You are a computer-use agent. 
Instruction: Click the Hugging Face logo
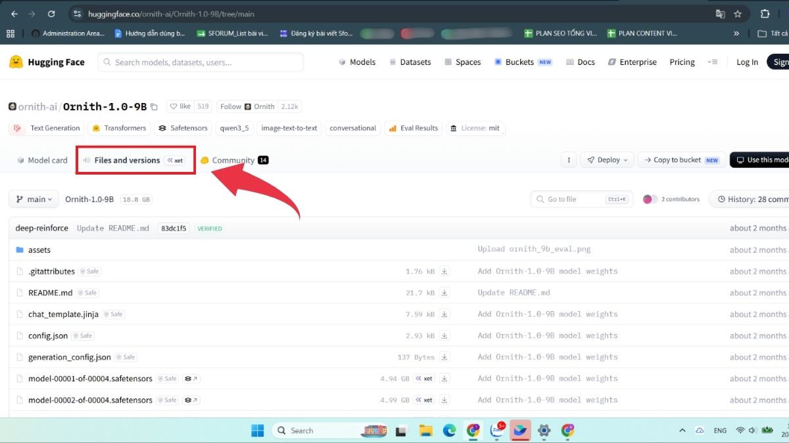click(x=47, y=62)
